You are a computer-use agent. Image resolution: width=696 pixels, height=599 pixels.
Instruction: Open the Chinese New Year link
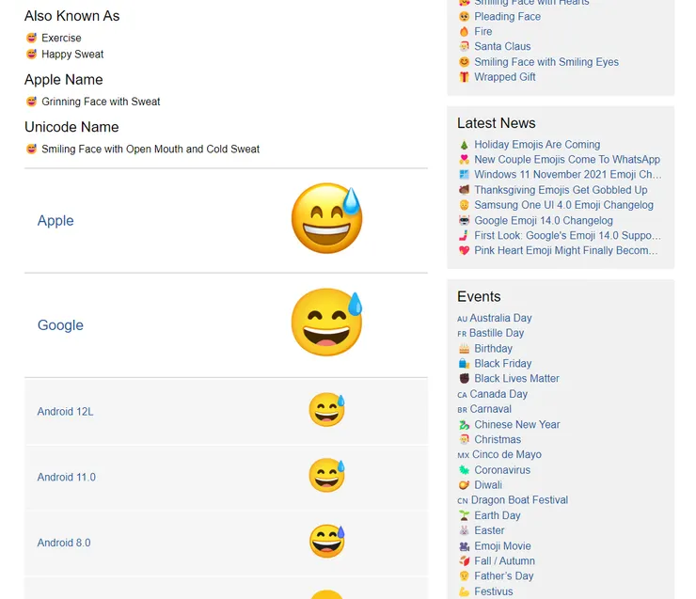pos(517,425)
